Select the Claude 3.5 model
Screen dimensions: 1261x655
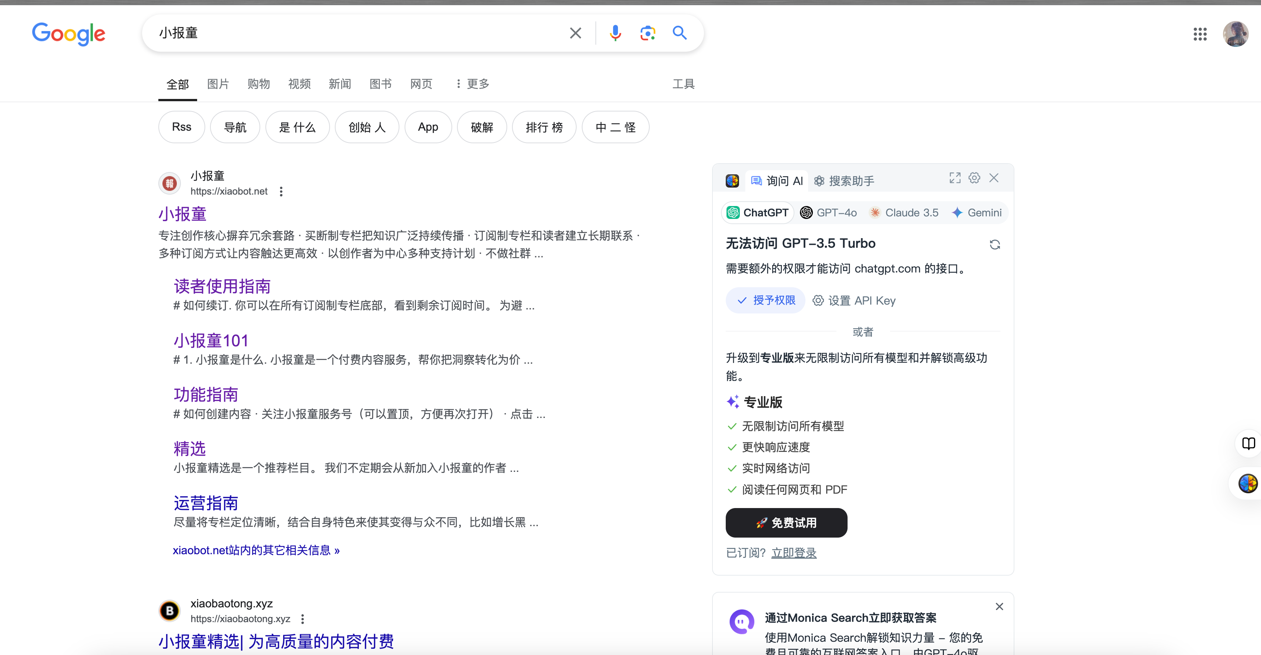tap(904, 212)
